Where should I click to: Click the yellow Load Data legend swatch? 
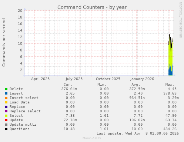6,102
